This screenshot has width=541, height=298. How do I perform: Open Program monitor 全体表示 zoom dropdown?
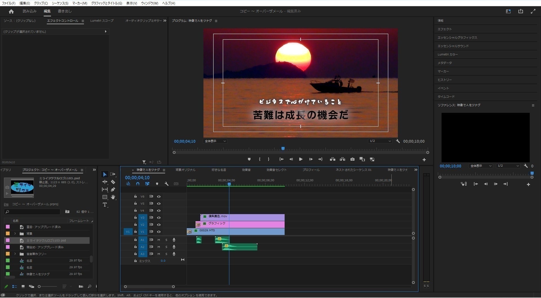click(215, 141)
